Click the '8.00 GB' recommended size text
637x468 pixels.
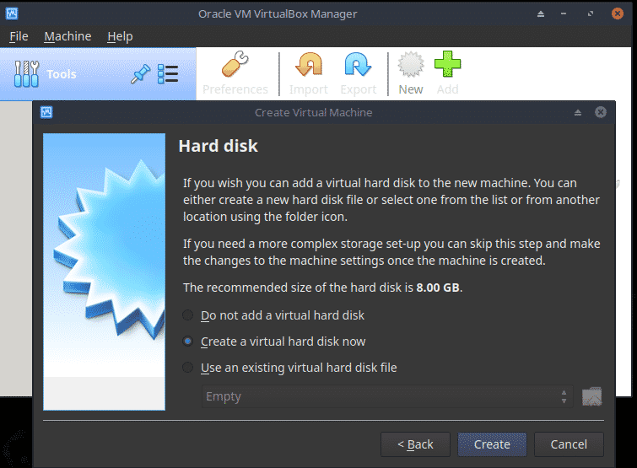coord(438,288)
